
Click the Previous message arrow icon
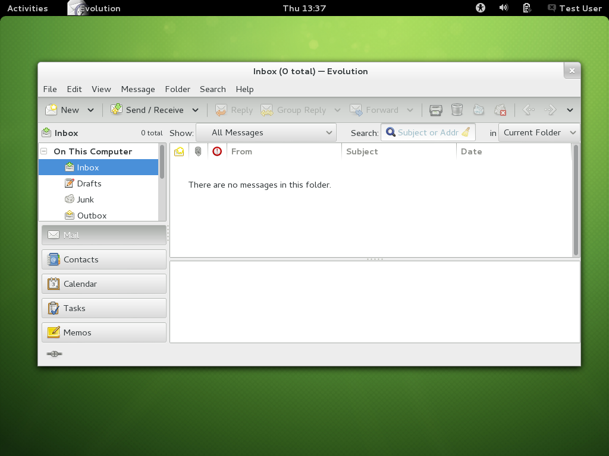(x=529, y=110)
